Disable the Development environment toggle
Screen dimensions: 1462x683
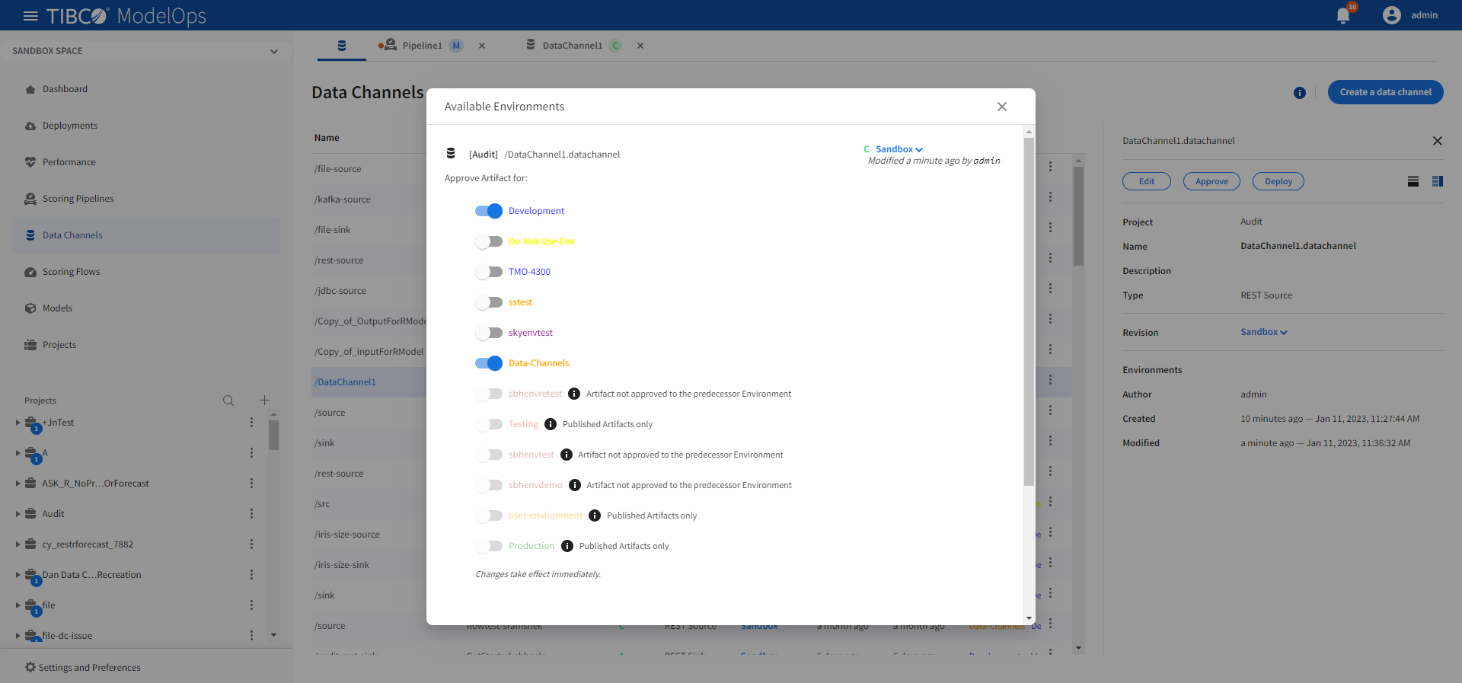(x=489, y=211)
